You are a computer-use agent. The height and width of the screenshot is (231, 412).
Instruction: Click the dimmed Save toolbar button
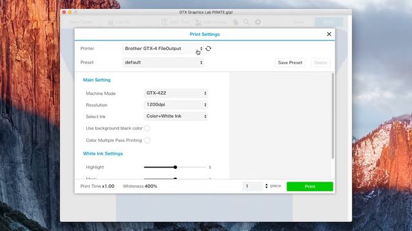299,22
